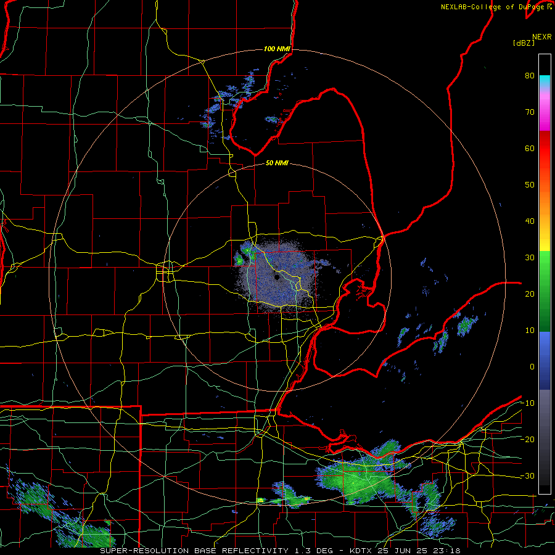The width and height of the screenshot is (555, 555).
Task: Click the black radar site dot at map center
Action: (x=276, y=277)
